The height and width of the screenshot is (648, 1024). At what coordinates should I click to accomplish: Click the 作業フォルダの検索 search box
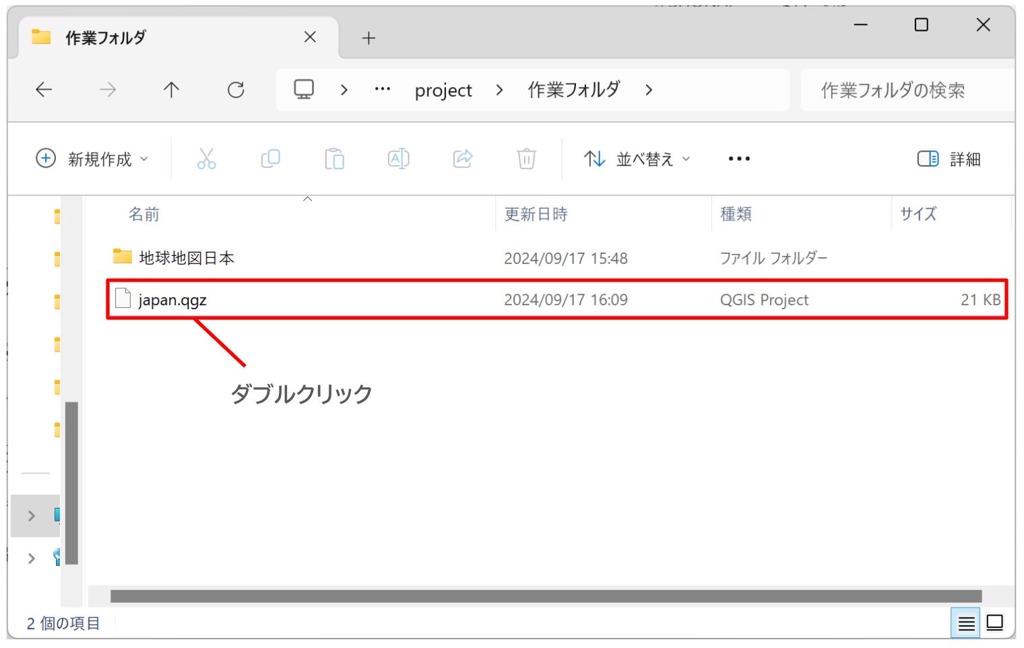(907, 90)
